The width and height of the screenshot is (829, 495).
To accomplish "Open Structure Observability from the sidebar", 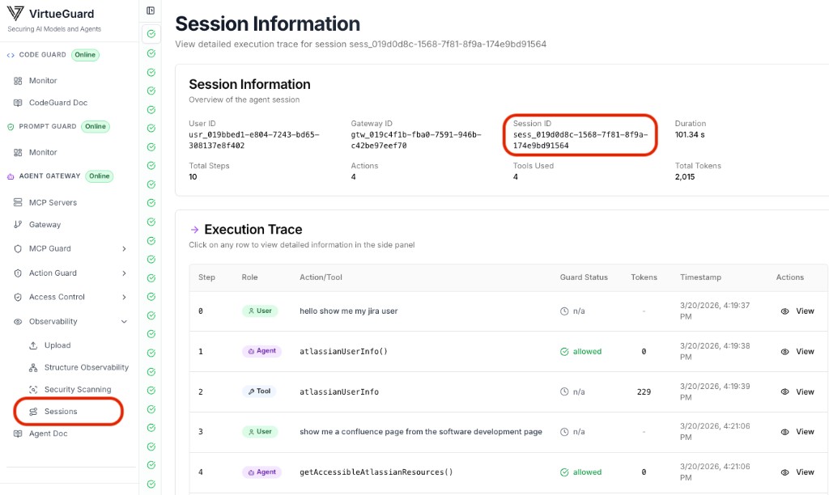I will click(83, 367).
